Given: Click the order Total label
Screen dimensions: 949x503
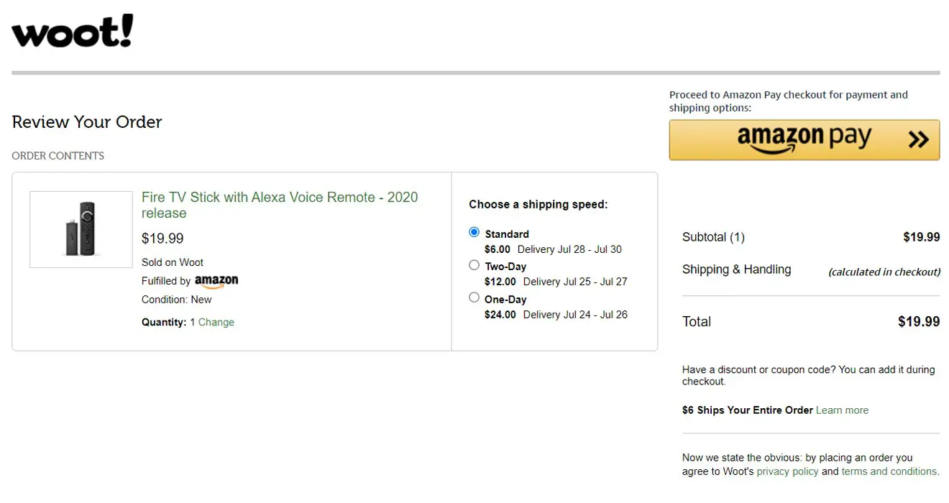Looking at the screenshot, I should tap(697, 322).
